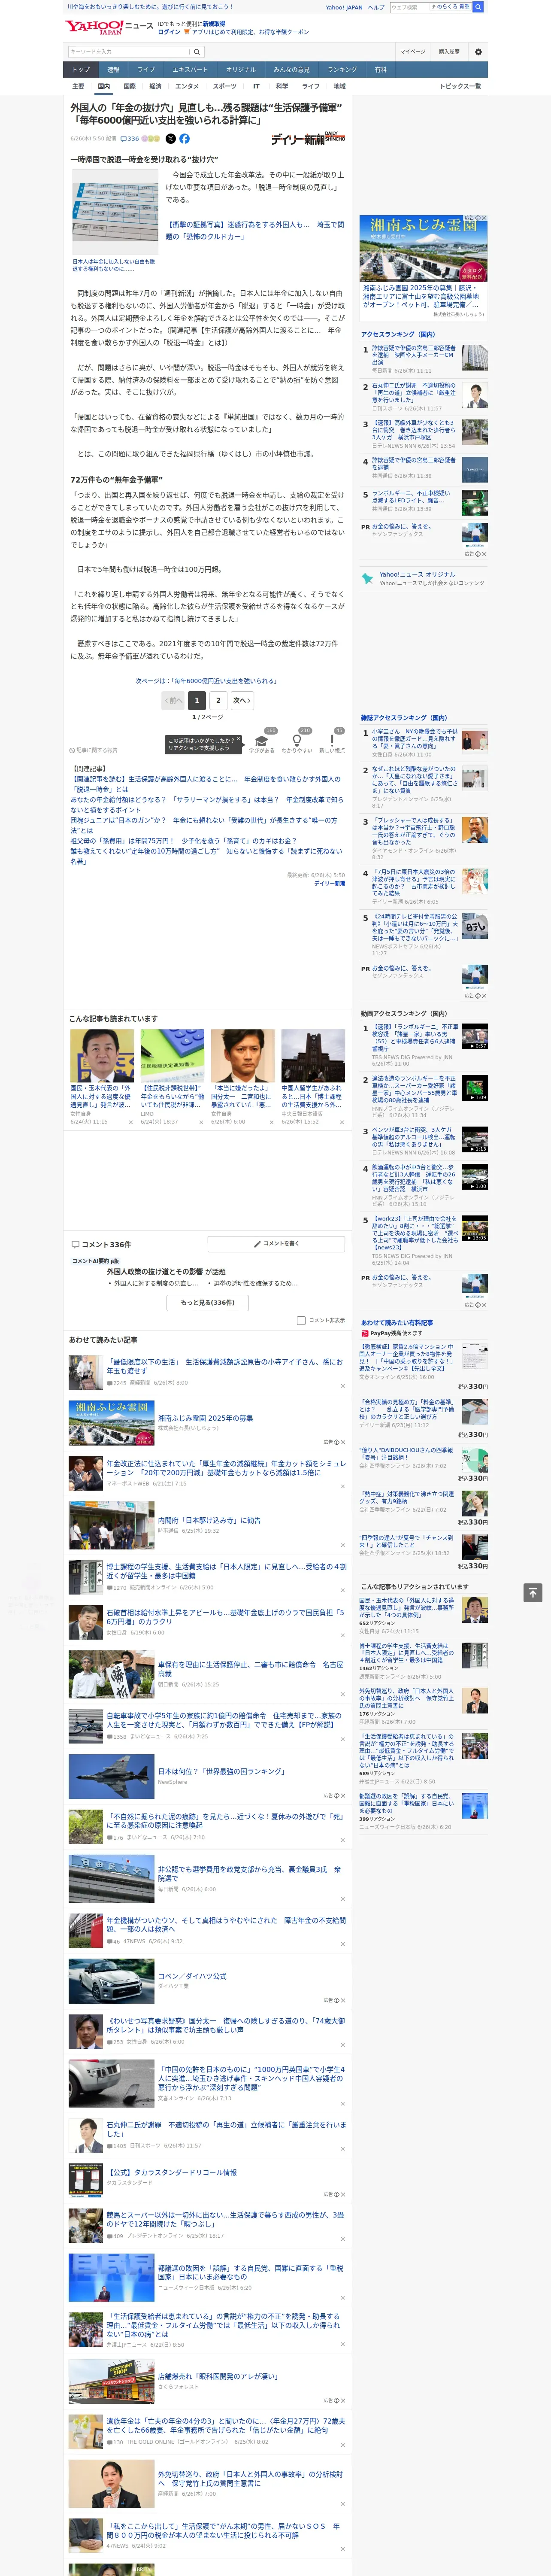Open the 有料 tab
Viewport: 551px width, 2576px height.
tap(380, 70)
